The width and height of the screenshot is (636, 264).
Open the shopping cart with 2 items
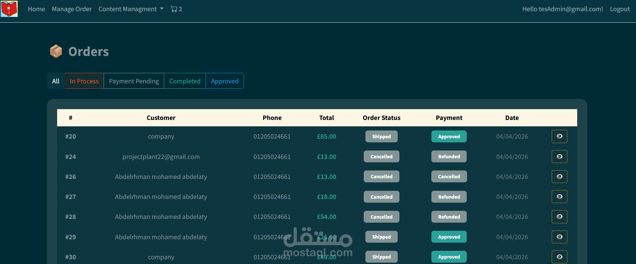176,9
